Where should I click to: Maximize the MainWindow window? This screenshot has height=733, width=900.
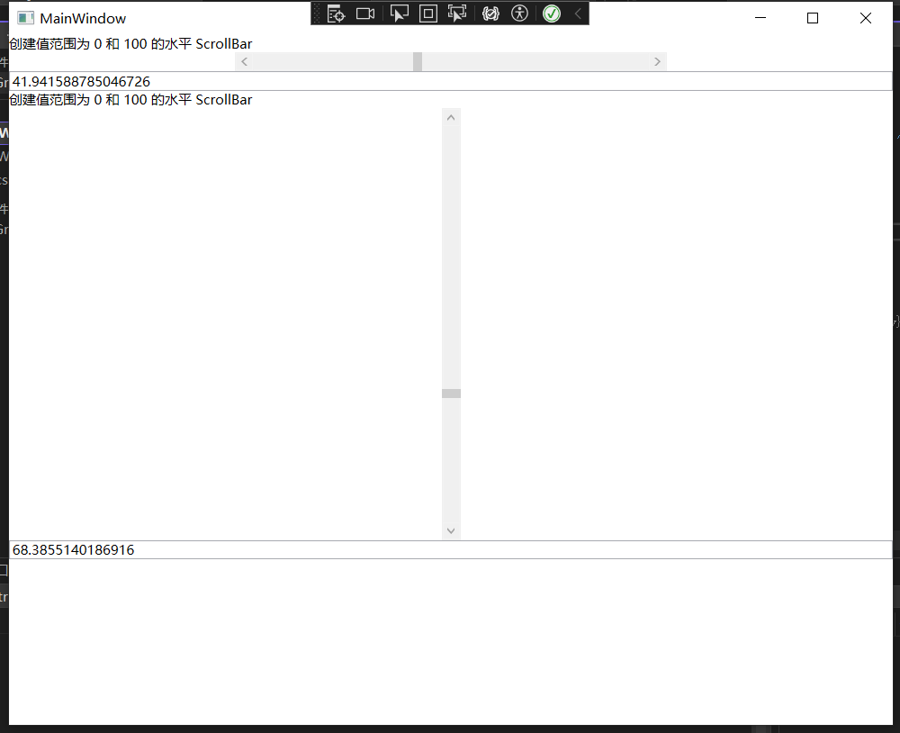[x=813, y=18]
